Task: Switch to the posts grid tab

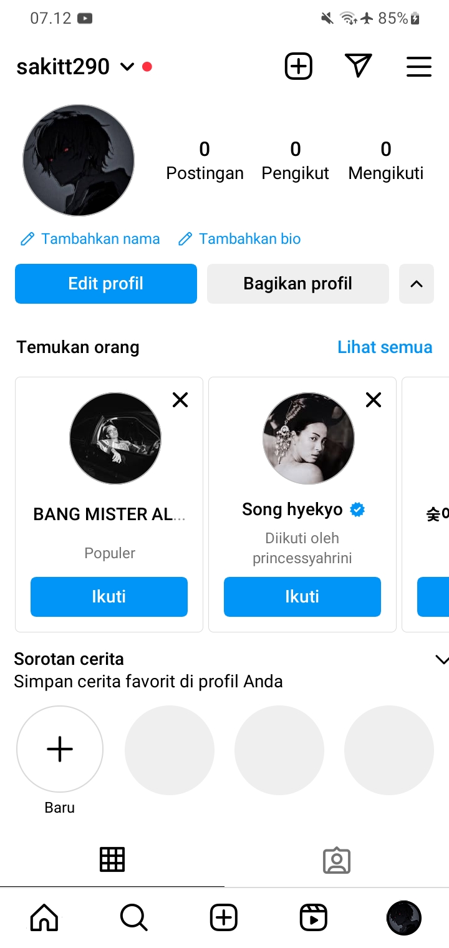Action: pyautogui.click(x=112, y=860)
